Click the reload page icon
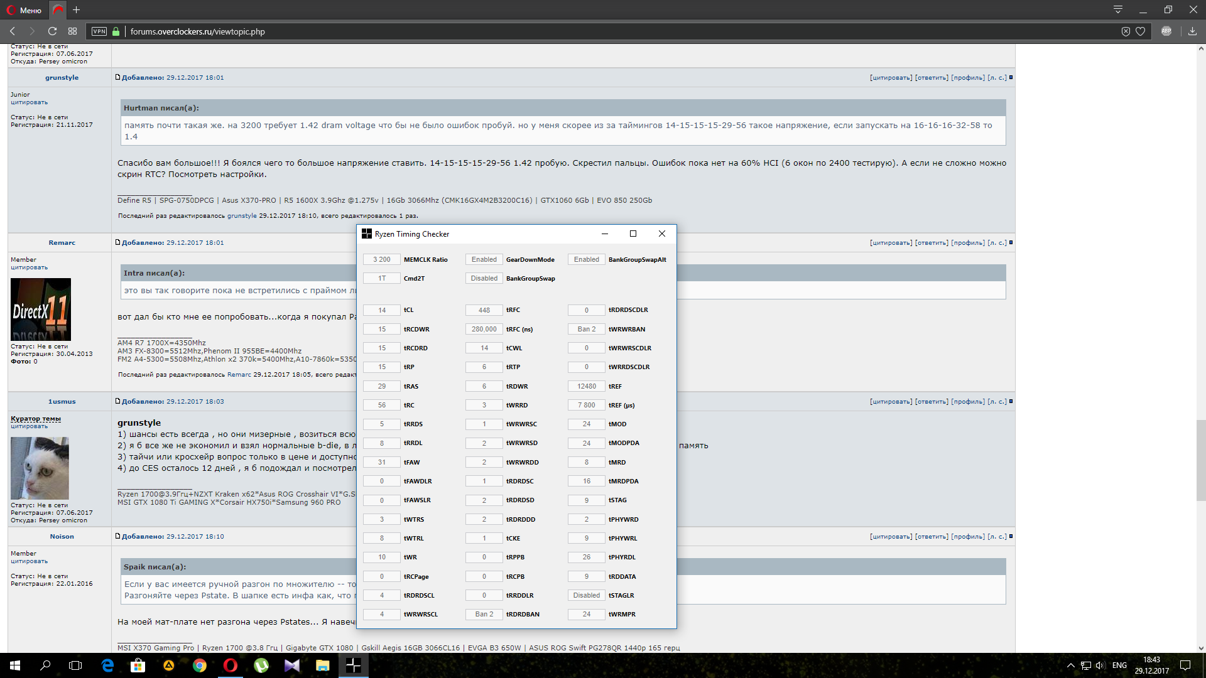Screen dimensions: 1206x678 [53, 31]
